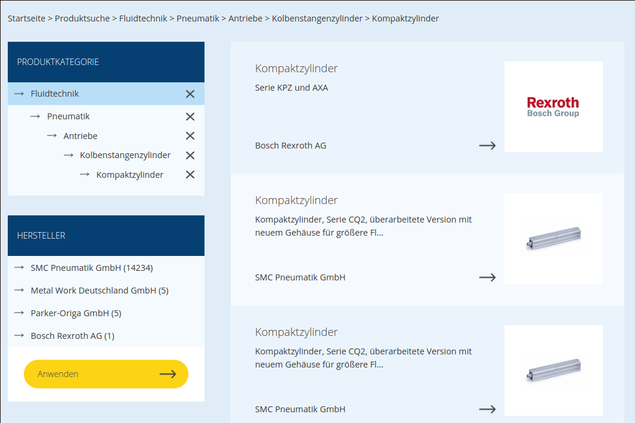
Task: Select Kompaktzylinder in category tree
Action: click(x=129, y=175)
